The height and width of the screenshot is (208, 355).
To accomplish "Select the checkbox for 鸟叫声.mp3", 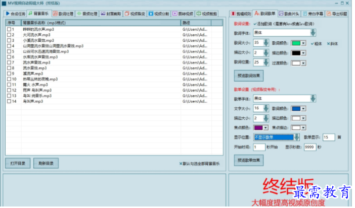I will pyautogui.click(x=9, y=101).
